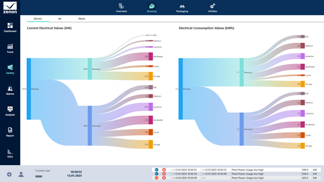This screenshot has width=324, height=182.
Task: Select the Brewing top navigation item
Action: 152,8
